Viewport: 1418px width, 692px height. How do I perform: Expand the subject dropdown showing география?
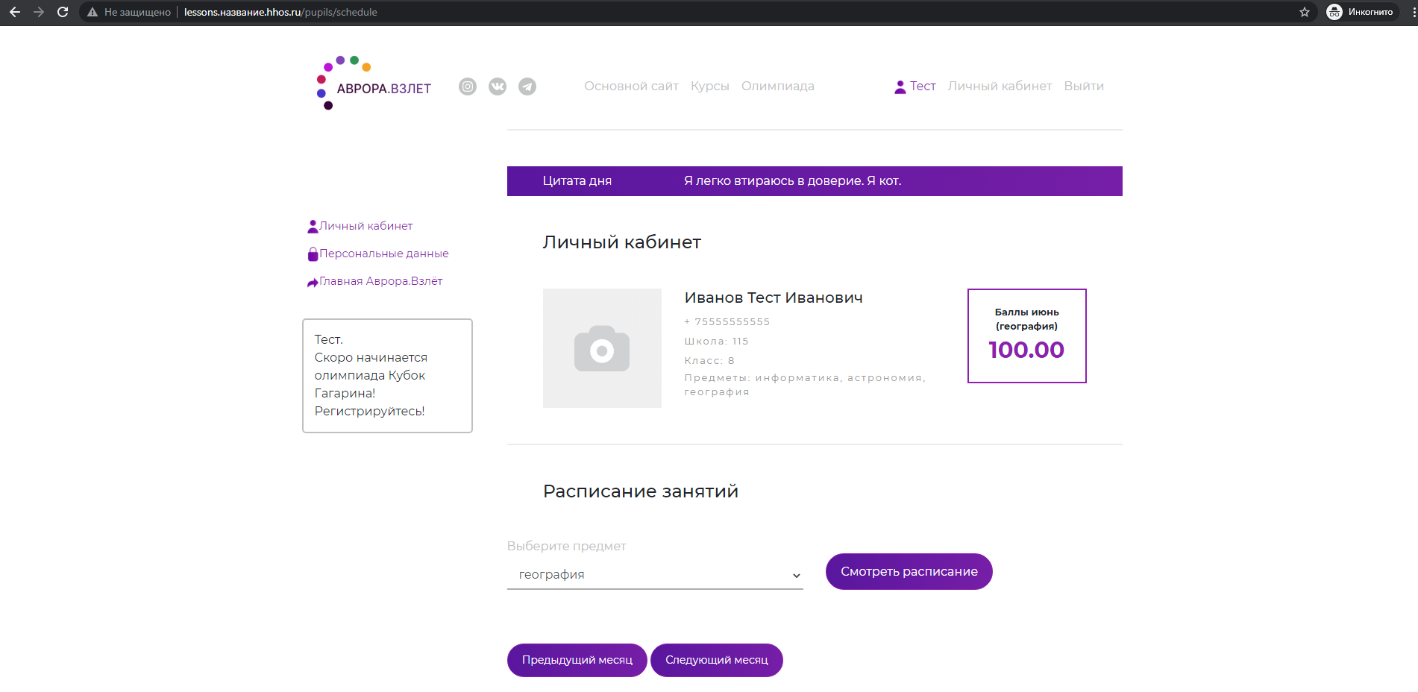pos(655,575)
